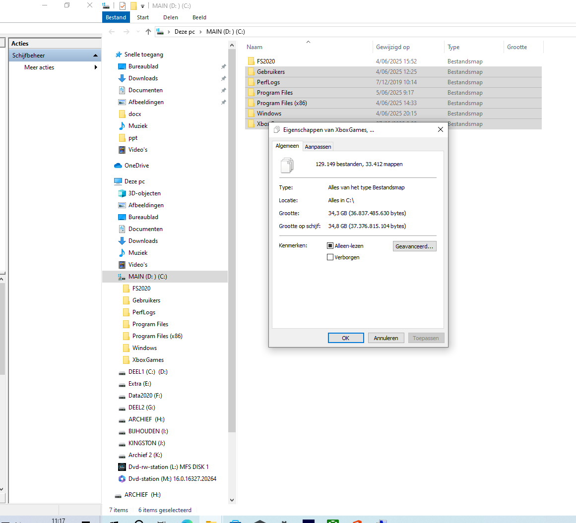The width and height of the screenshot is (576, 523).
Task: Click the up-arrow navigation icon
Action: pos(148,32)
